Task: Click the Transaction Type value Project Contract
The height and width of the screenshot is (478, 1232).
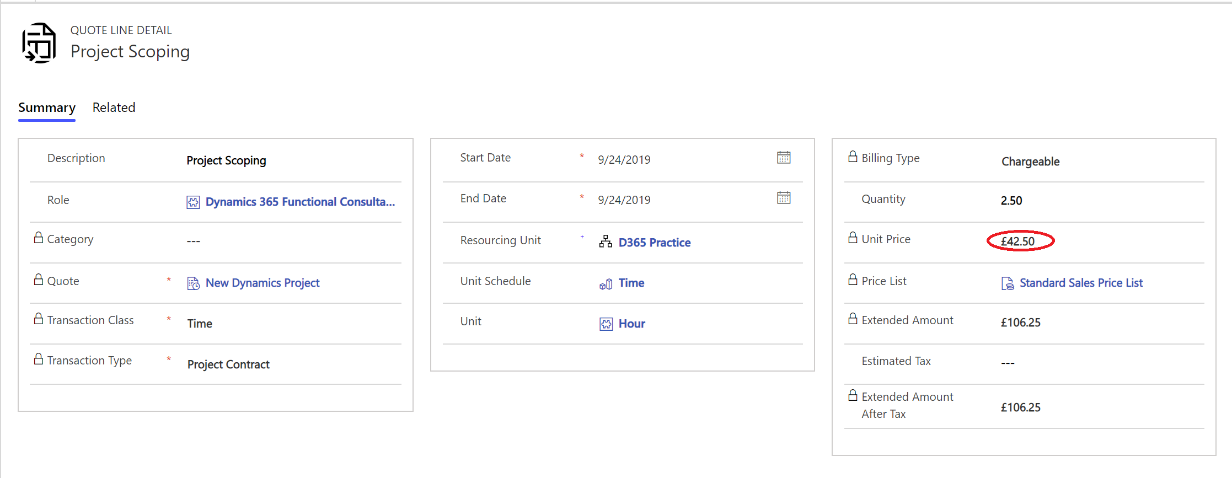Action: tap(228, 364)
